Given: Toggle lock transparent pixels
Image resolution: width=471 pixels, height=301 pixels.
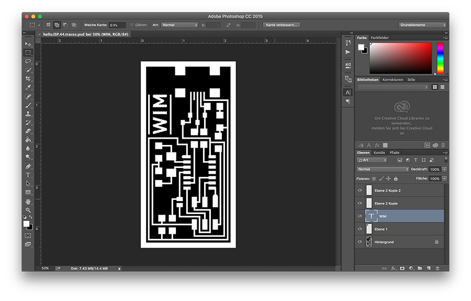Looking at the screenshot, I should 374,179.
